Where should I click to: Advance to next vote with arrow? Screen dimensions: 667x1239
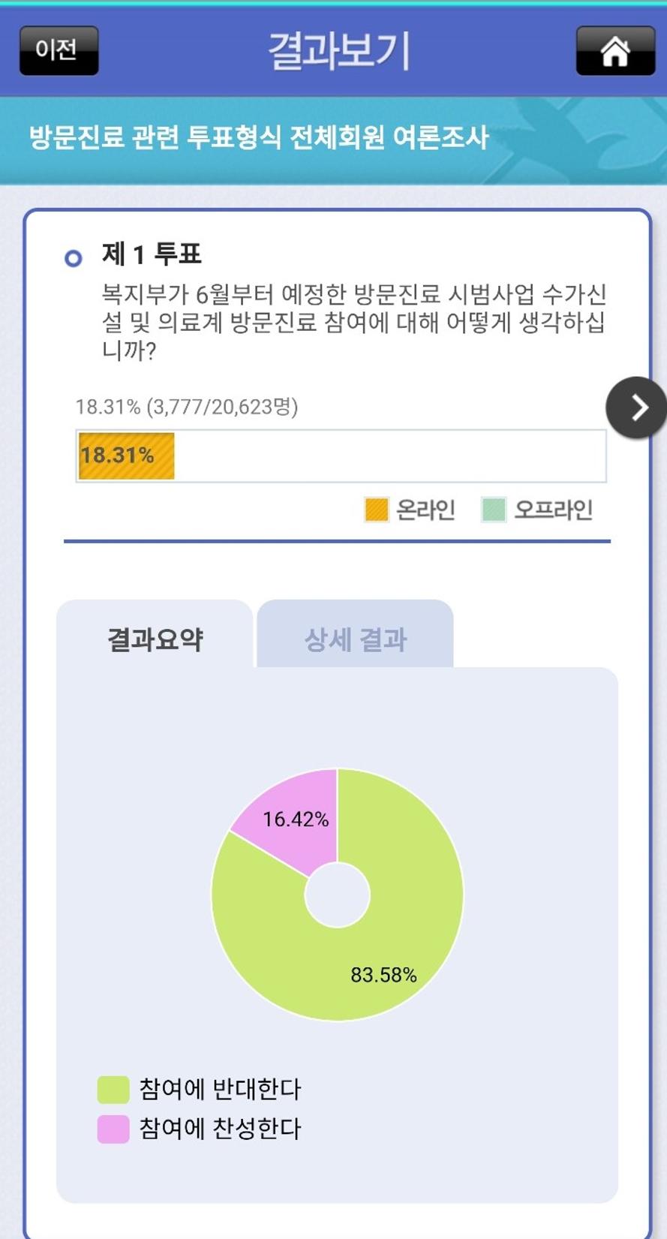pyautogui.click(x=637, y=407)
